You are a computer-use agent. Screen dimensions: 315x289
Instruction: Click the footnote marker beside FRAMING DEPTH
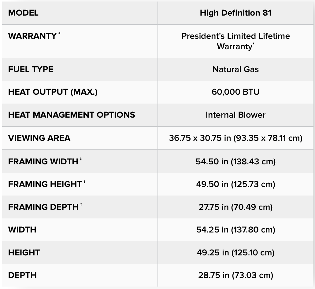click(81, 205)
